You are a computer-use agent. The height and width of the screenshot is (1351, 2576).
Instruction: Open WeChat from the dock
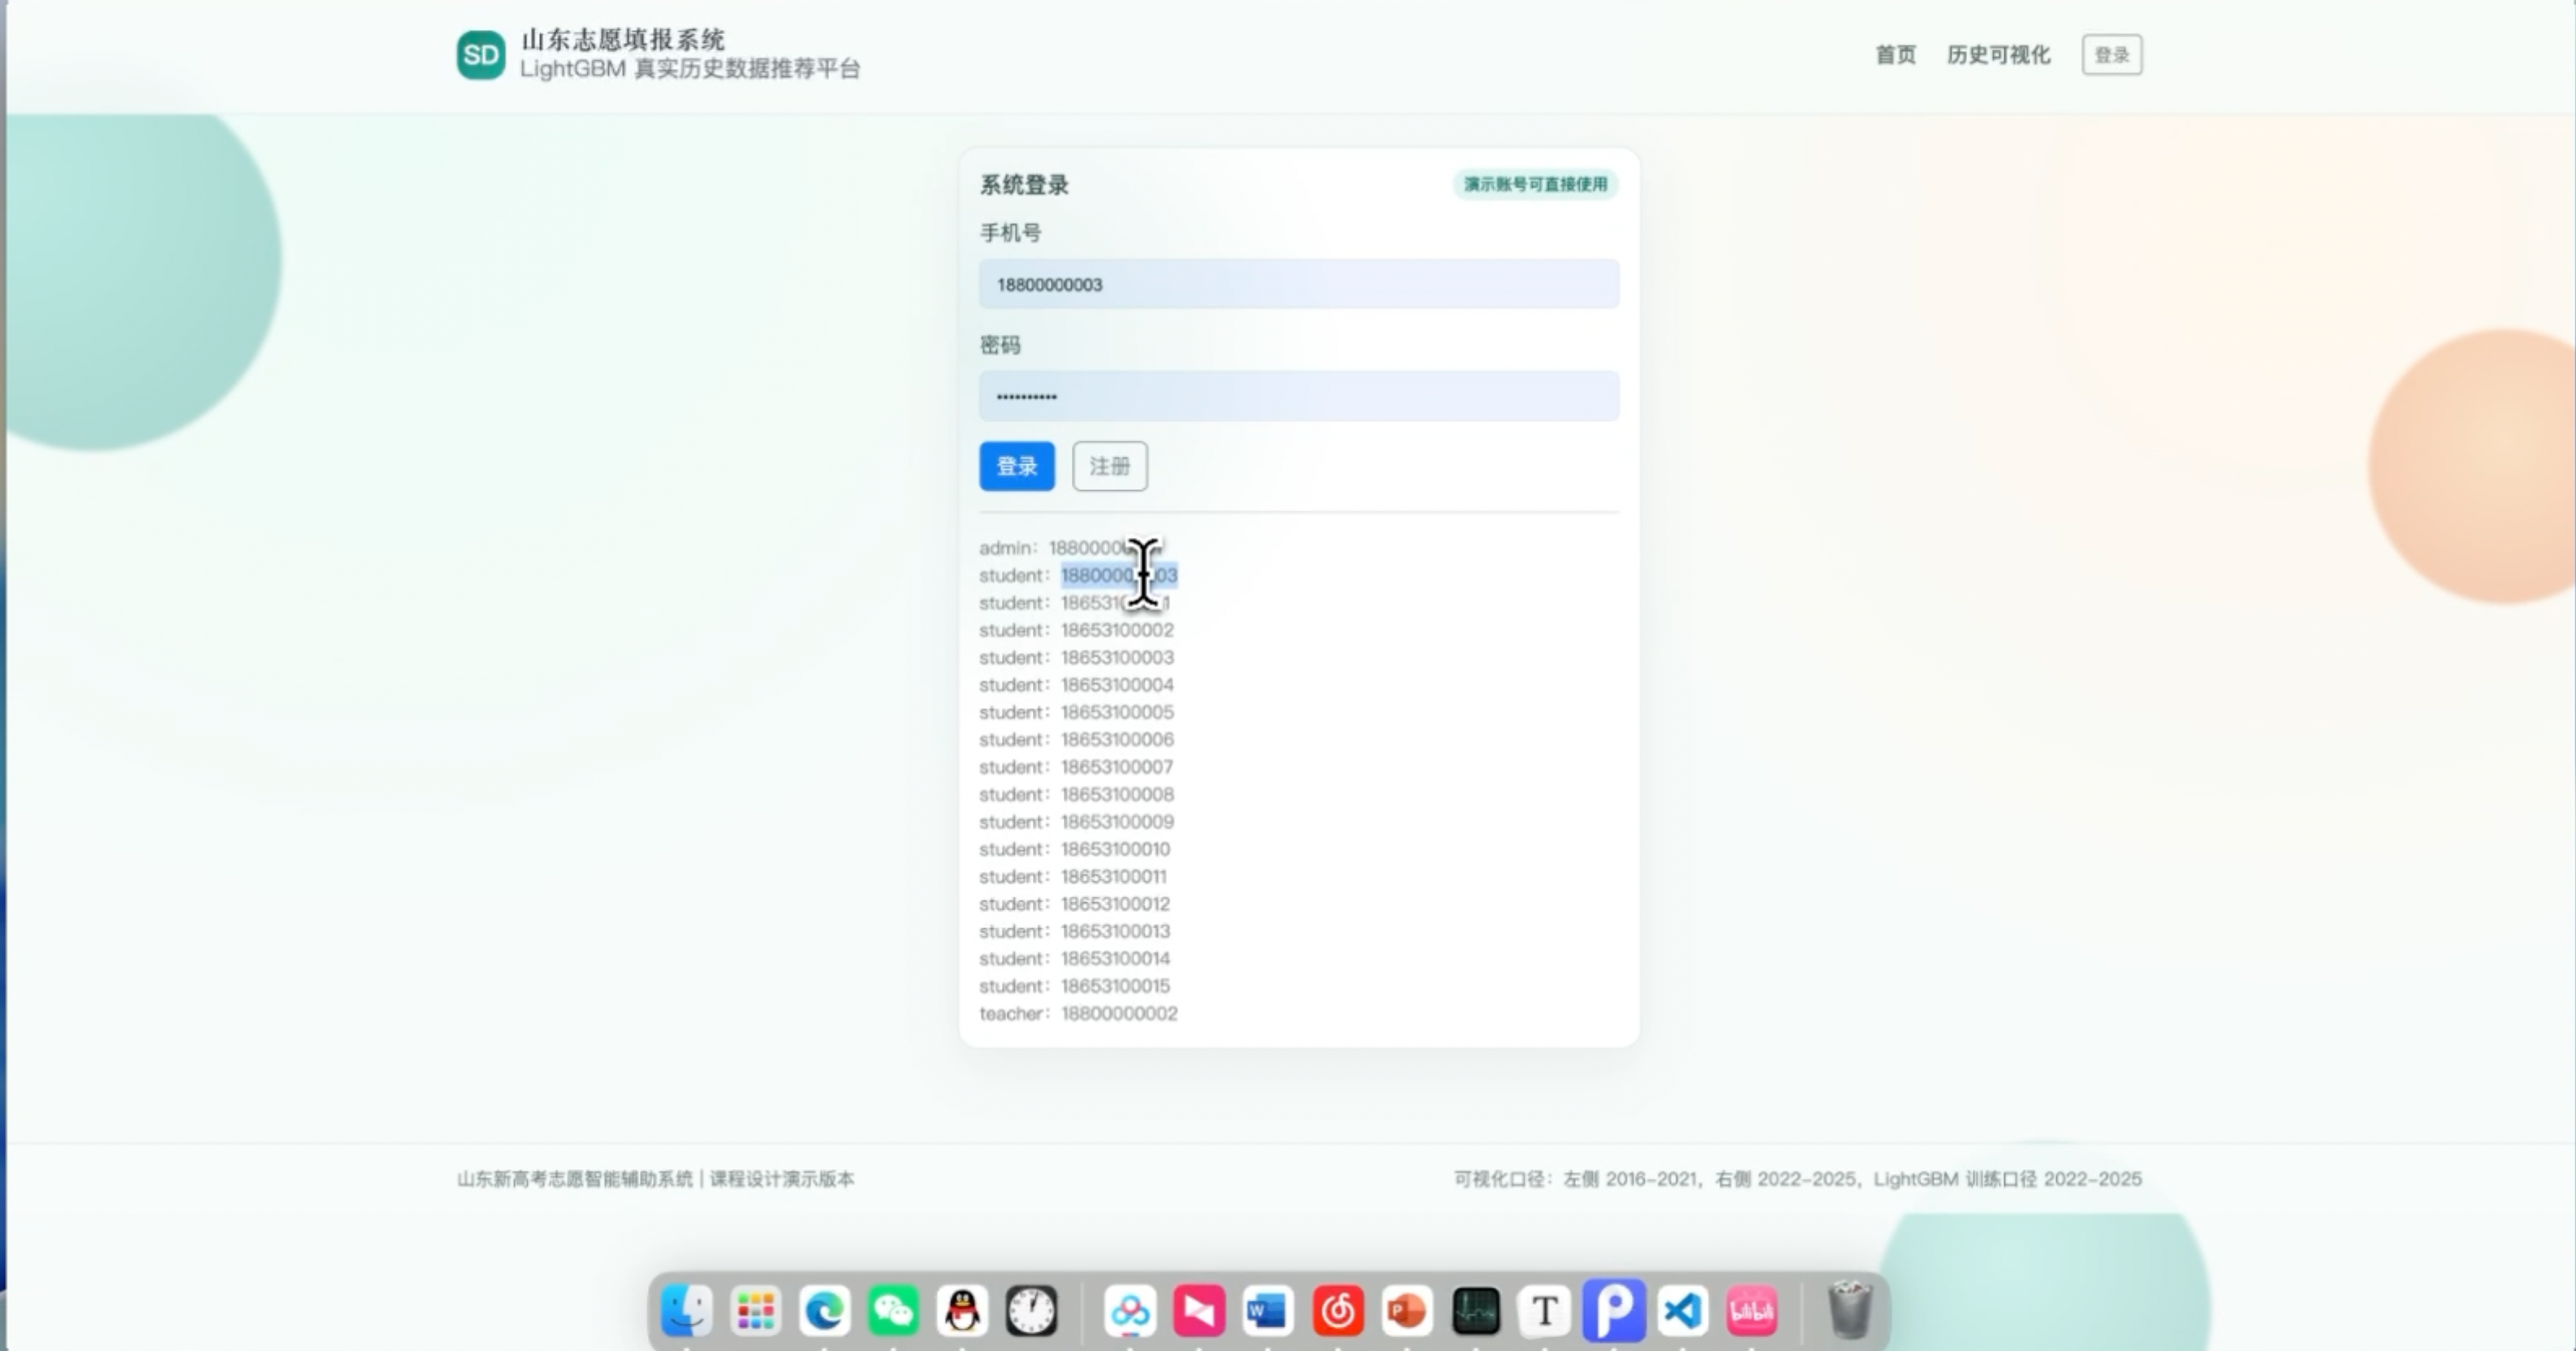click(x=893, y=1310)
